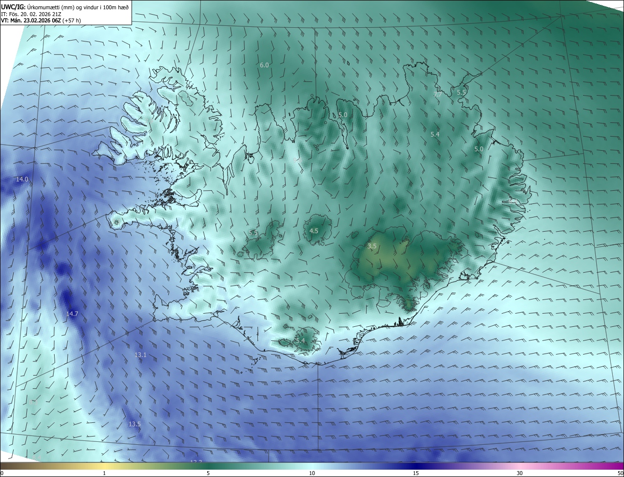Click the 3.5 value on Vatnajökull
Image resolution: width=624 pixels, height=477 pixels.
click(372, 246)
